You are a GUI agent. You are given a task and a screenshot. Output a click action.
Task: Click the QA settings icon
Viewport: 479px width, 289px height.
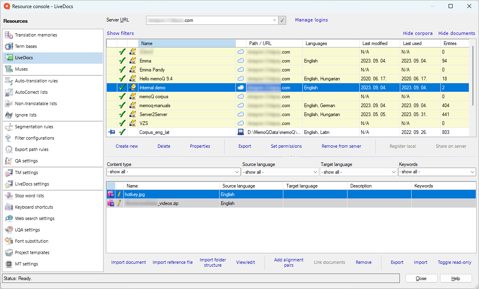[x=9, y=161]
